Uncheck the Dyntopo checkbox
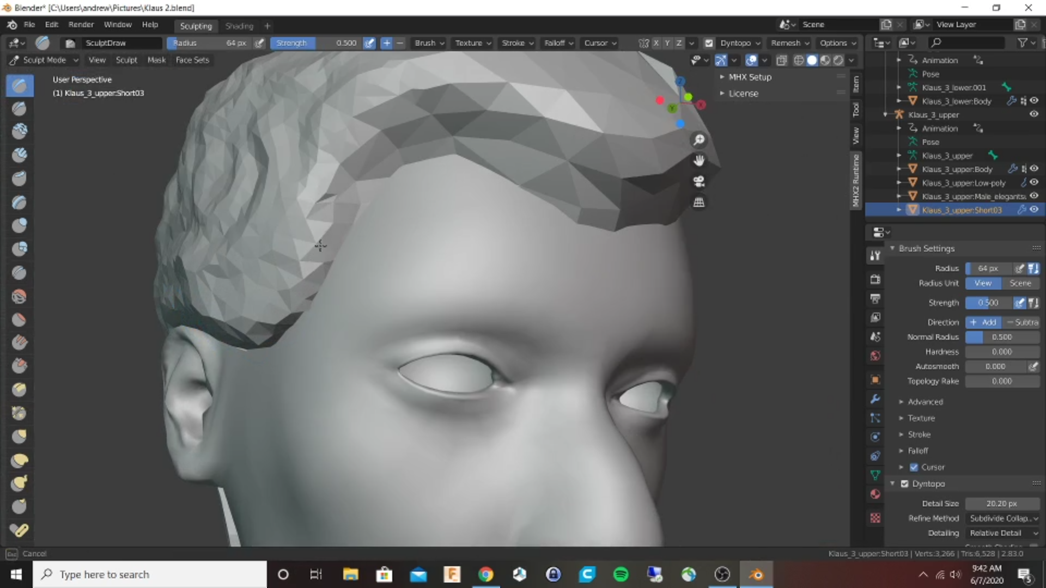 click(x=904, y=483)
